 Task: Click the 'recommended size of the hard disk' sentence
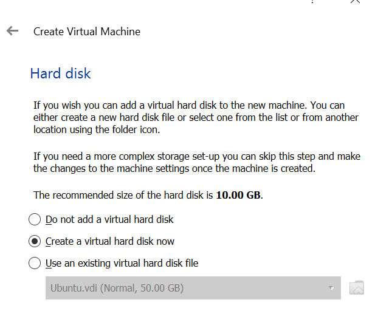click(x=148, y=195)
